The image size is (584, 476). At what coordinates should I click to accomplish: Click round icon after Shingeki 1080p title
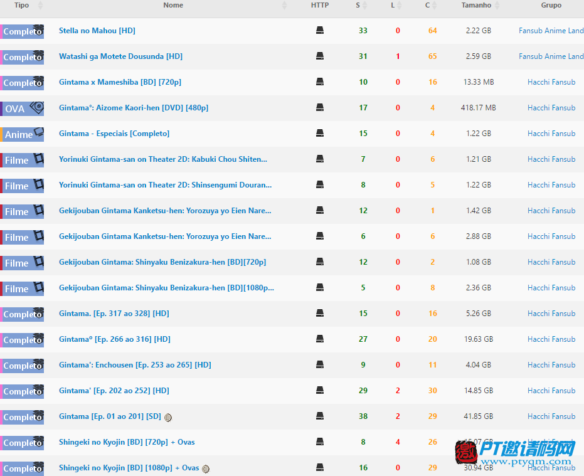(x=206, y=469)
